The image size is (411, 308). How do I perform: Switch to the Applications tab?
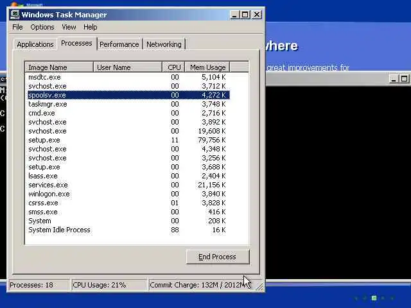click(x=35, y=44)
